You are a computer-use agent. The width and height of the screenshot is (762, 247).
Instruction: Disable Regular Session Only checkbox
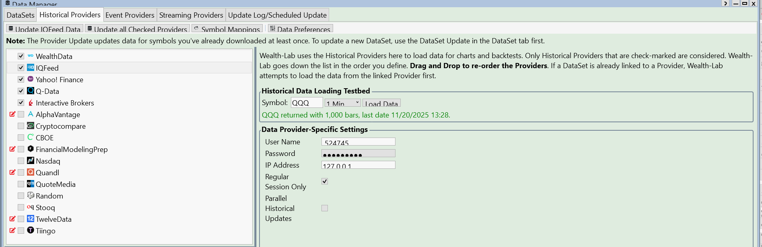(x=325, y=181)
